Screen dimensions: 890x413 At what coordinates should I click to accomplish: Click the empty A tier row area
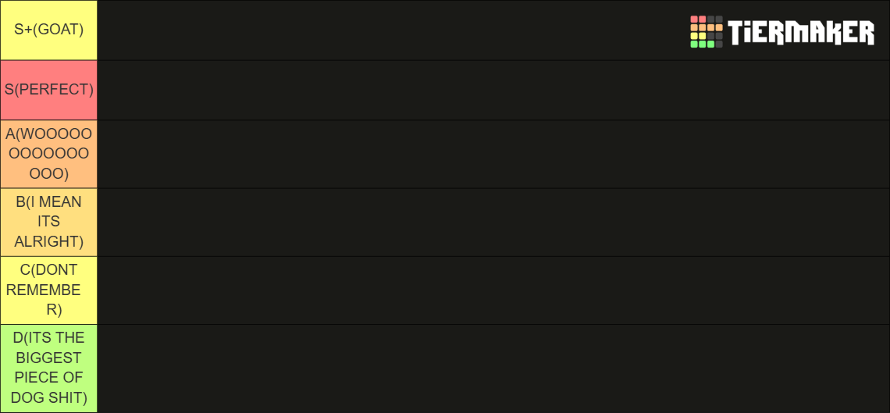click(493, 155)
